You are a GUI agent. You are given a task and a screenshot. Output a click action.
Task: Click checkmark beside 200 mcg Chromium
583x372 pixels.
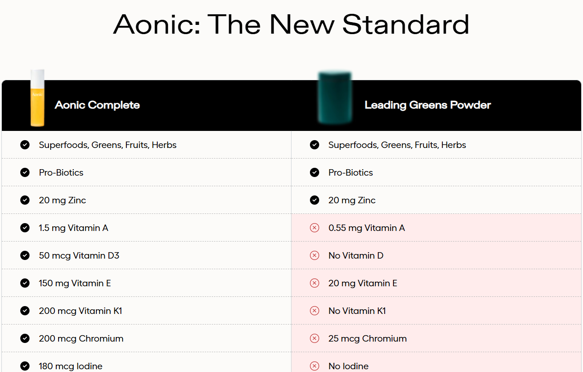25,338
